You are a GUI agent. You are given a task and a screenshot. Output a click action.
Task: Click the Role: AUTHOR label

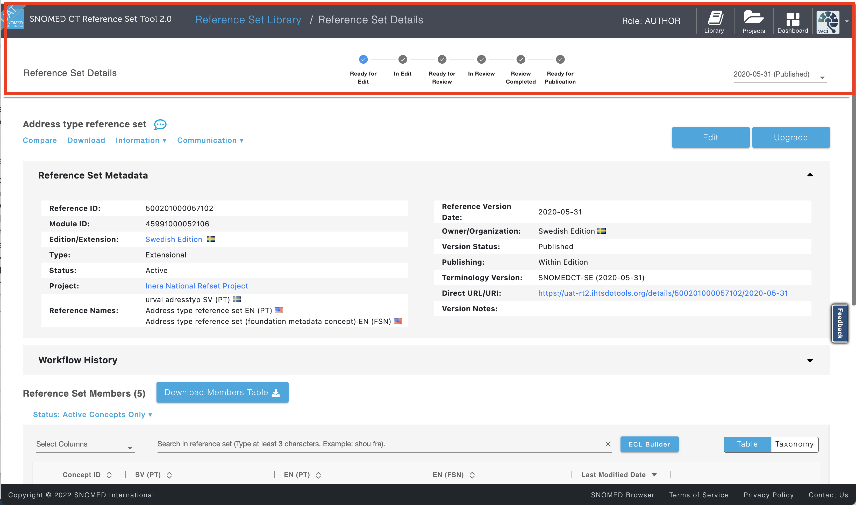pos(651,21)
